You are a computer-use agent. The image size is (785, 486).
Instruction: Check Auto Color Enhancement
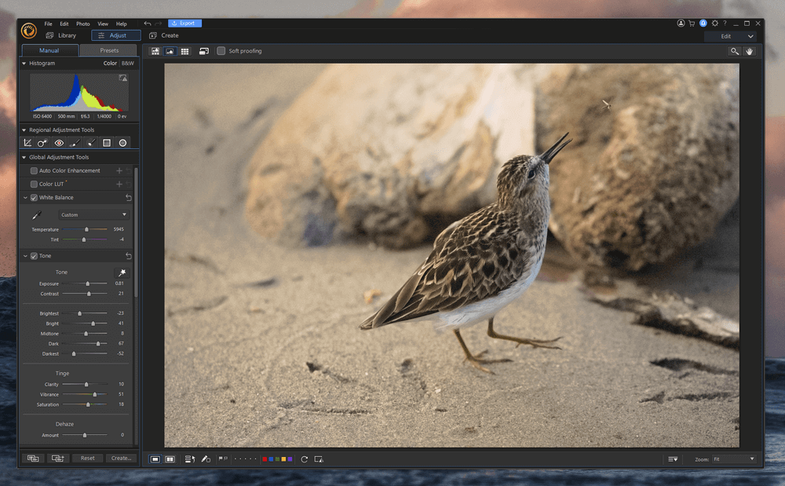(x=34, y=170)
